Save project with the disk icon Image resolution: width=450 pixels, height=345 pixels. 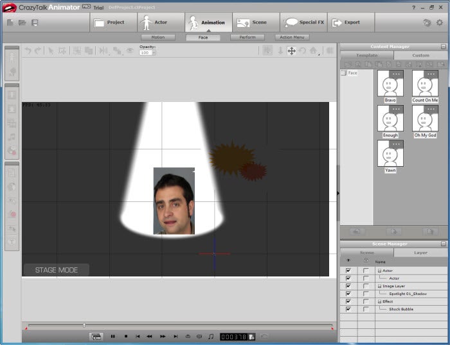[x=35, y=22]
